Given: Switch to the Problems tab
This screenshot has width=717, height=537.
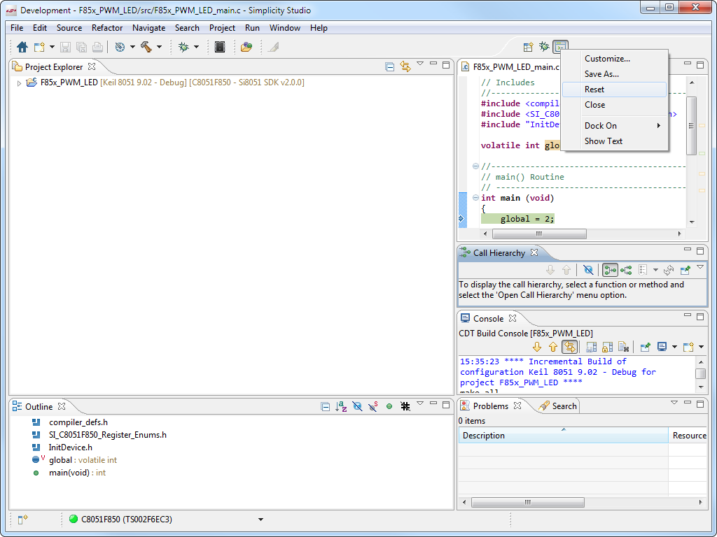Looking at the screenshot, I should coord(490,406).
